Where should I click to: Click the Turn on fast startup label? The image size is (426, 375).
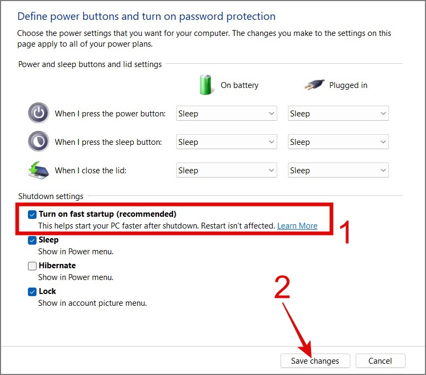point(107,214)
